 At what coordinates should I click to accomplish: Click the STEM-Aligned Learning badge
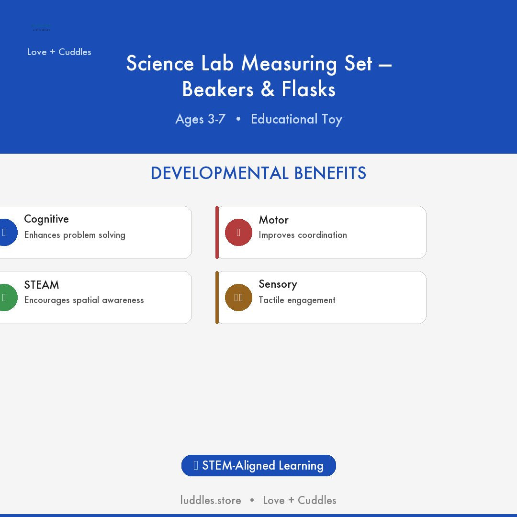[258, 466]
